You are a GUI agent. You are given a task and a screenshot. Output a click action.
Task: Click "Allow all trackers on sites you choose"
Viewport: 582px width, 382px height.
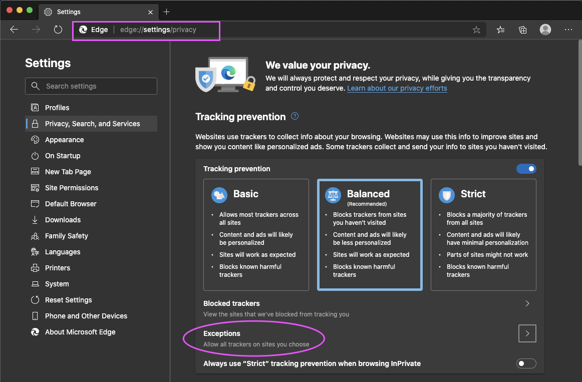(x=256, y=344)
